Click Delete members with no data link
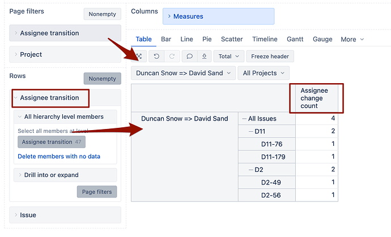This screenshot has width=391, height=237. 59,157
